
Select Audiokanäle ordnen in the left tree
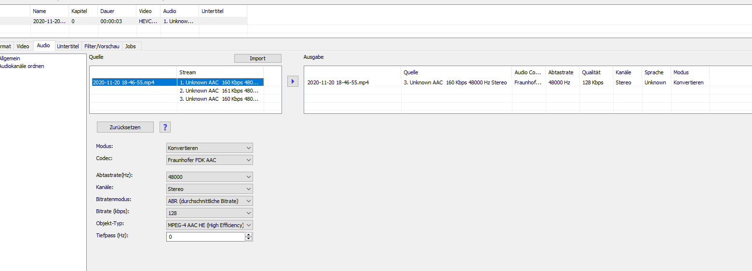pos(21,66)
